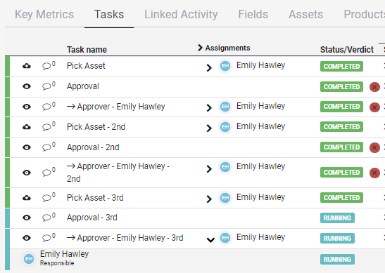Open the Pick Asset - 3rd task name
The width and height of the screenshot is (385, 273).
(95, 198)
